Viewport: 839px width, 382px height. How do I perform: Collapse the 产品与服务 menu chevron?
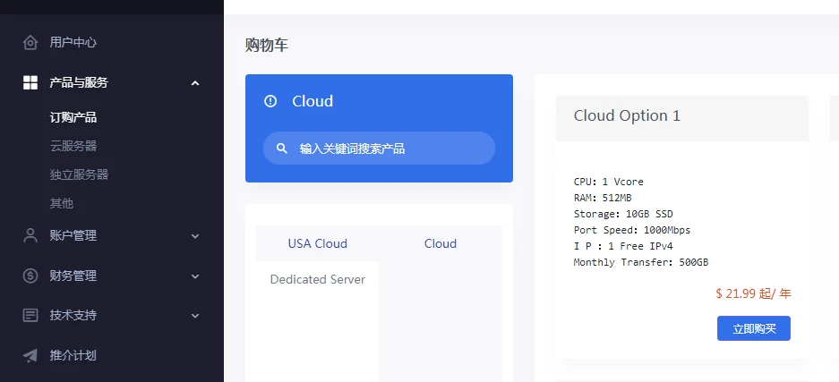[195, 83]
